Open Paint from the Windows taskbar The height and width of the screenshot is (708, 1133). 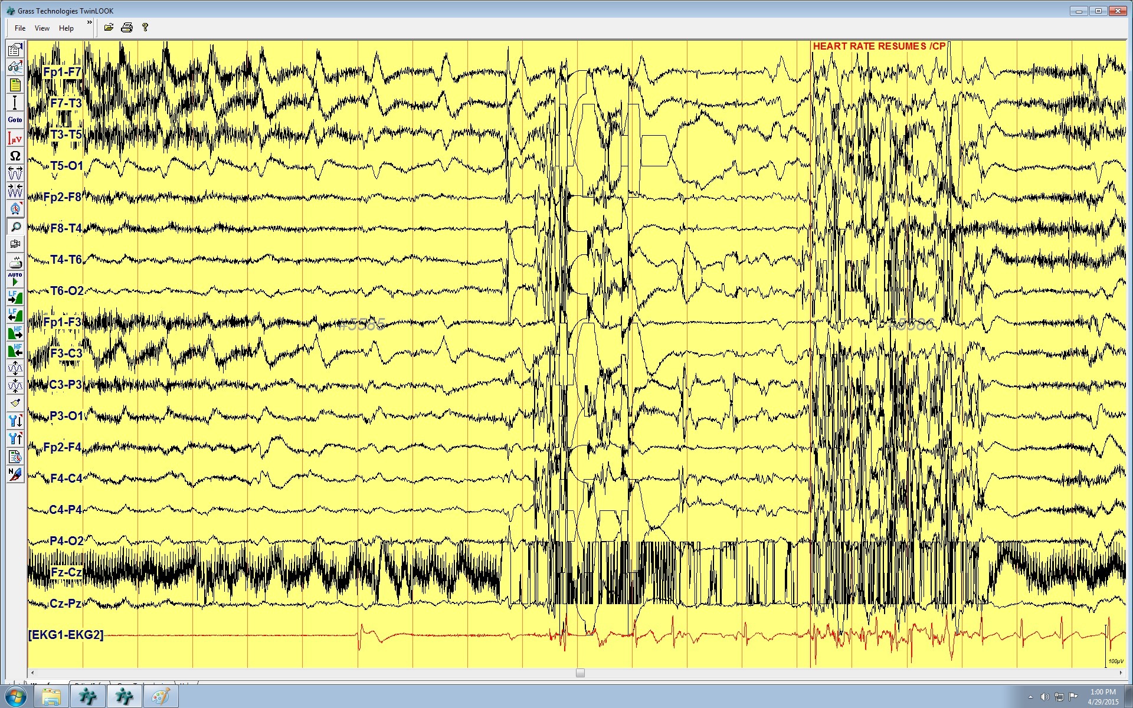point(161,697)
